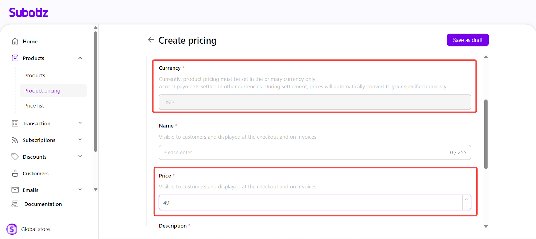Click the Customers person icon
The width and height of the screenshot is (536, 239).
coord(15,173)
